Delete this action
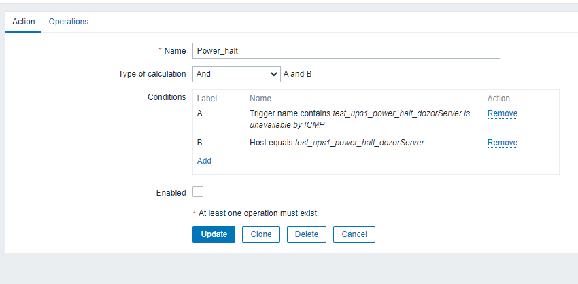This screenshot has height=284, width=578. coord(307,234)
